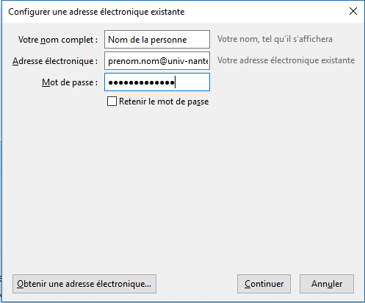Click the masked password dots
Image resolution: width=365 pixels, height=303 pixels.
(141, 82)
